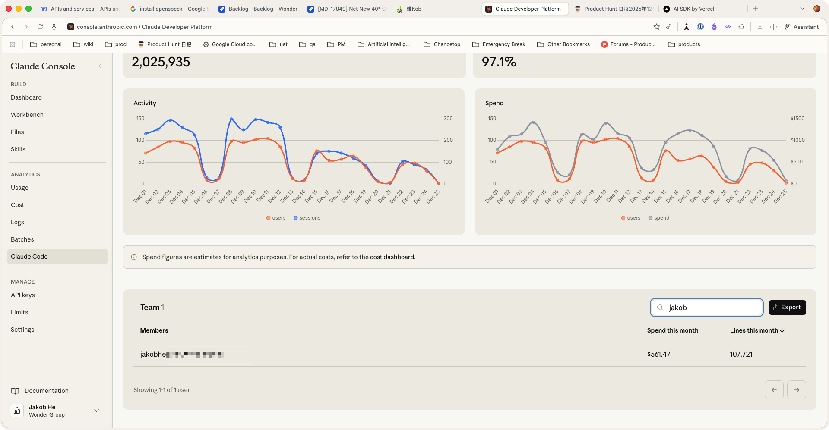Reload the page with the refresh icon
Viewport: 829px width, 430px height.
point(40,27)
